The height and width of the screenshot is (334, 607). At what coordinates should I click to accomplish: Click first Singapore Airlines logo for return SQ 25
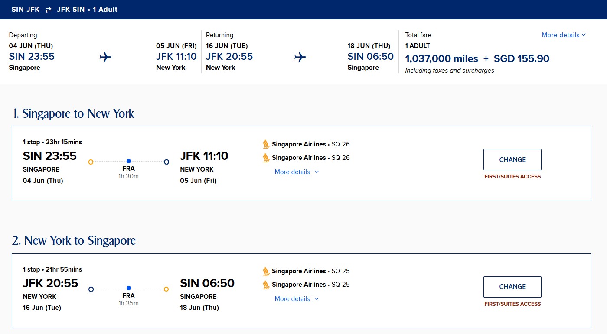(x=266, y=271)
